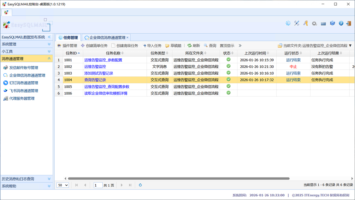The height and width of the screenshot is (200, 355).
Task: Open the 草稿箱 drafts box
Action: [x=173, y=46]
